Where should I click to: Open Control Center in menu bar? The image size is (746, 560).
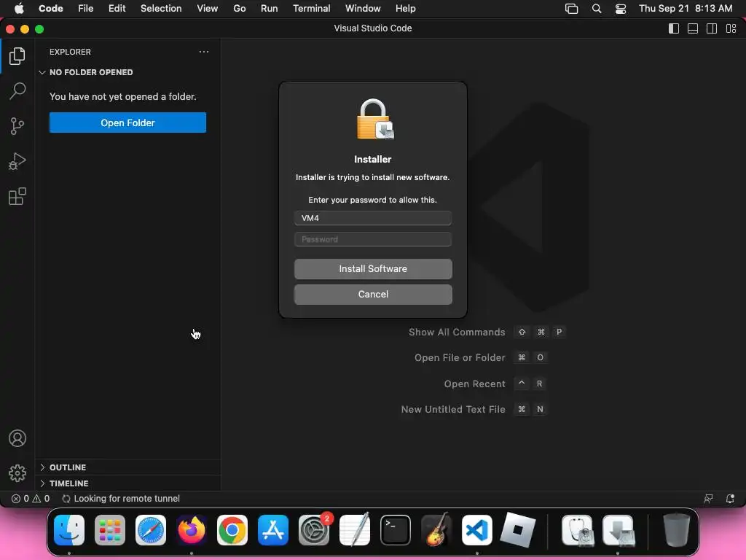point(621,9)
